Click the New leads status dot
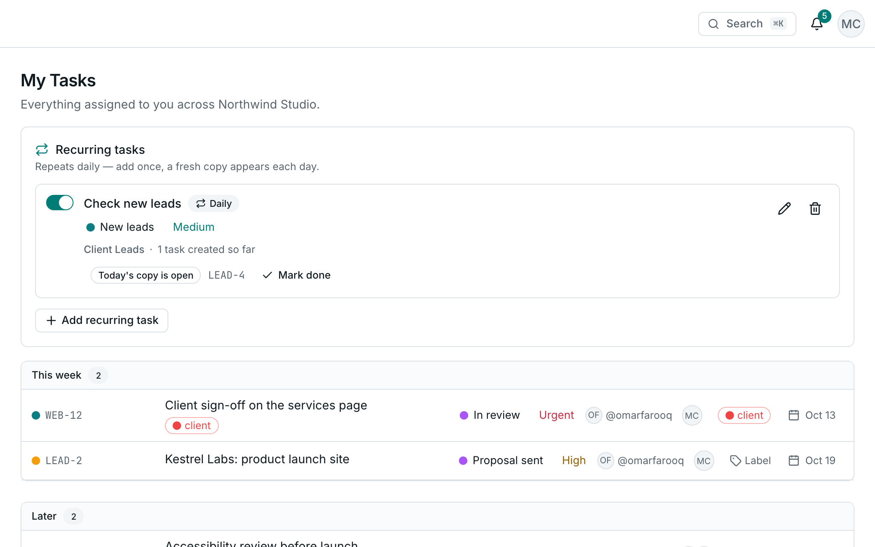Viewport: 875px width, 547px height. (x=91, y=227)
